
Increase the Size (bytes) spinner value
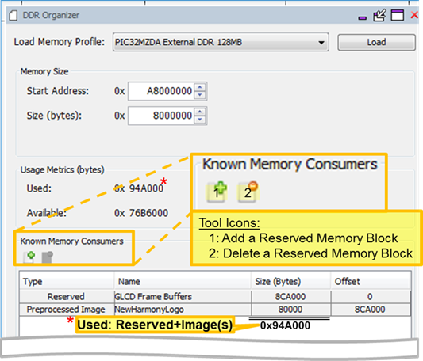coord(200,112)
